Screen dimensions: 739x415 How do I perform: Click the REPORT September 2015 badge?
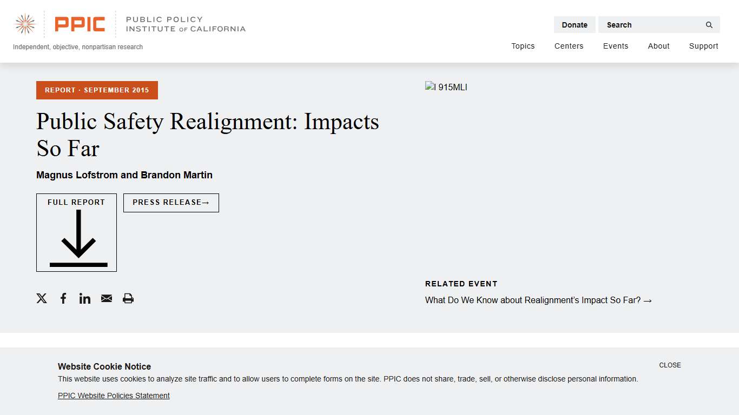pos(97,90)
